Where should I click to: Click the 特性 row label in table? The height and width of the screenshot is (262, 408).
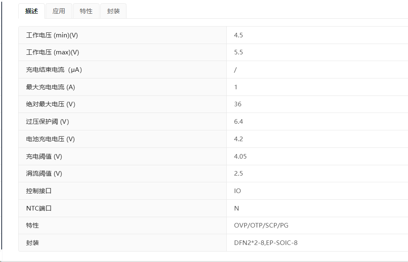coord(32,225)
